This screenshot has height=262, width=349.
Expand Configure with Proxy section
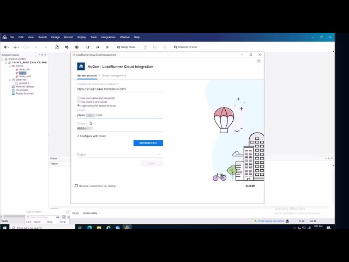pos(92,136)
